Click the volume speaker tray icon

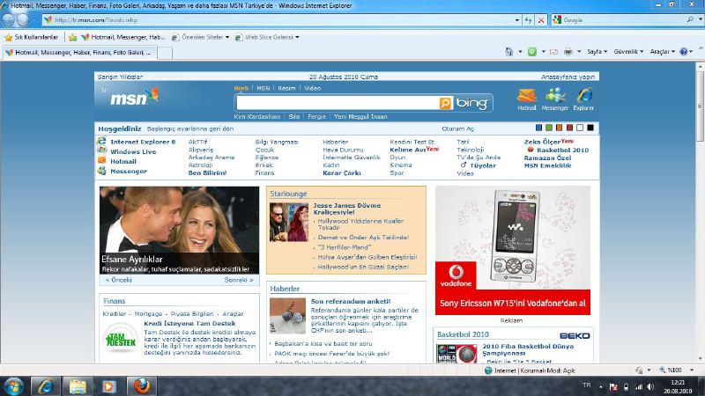650,386
